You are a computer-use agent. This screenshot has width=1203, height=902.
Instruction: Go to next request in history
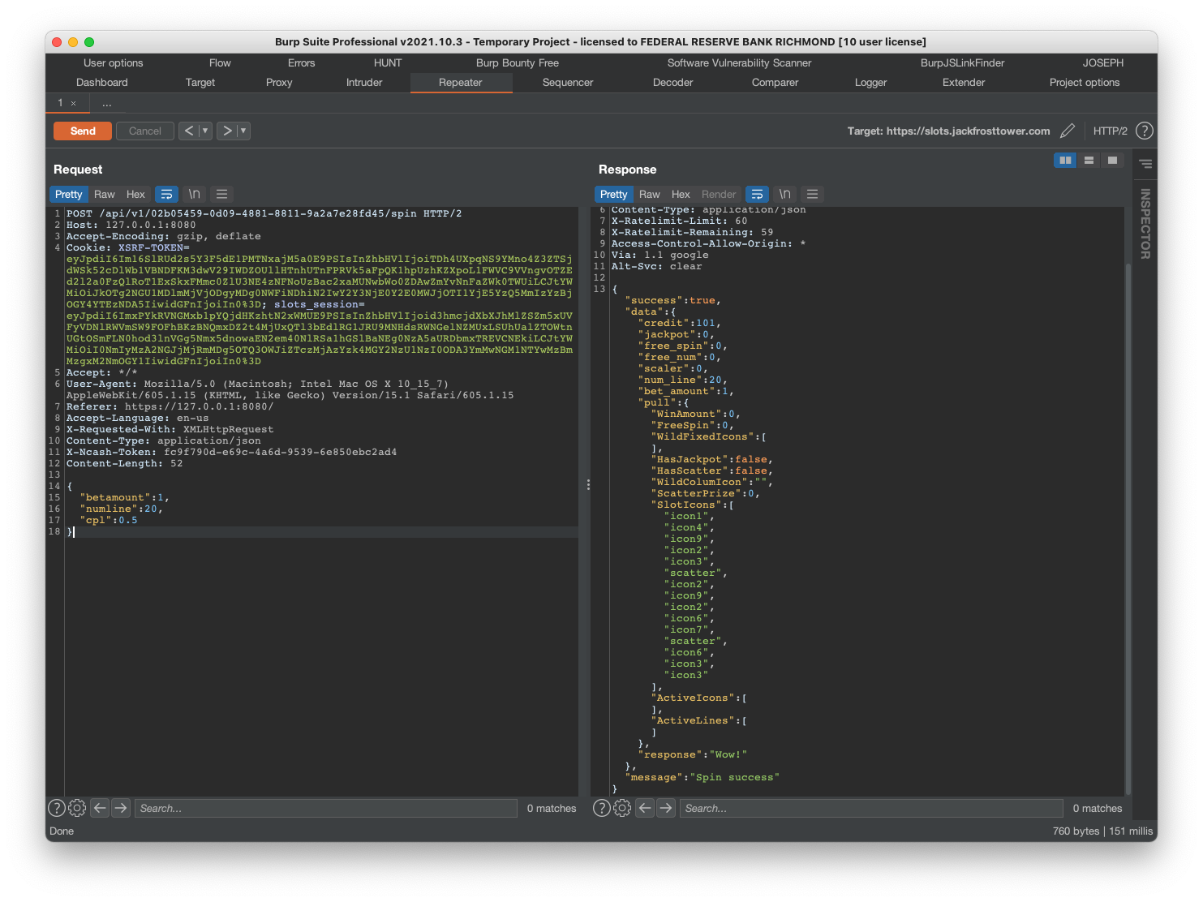pyautogui.click(x=227, y=131)
